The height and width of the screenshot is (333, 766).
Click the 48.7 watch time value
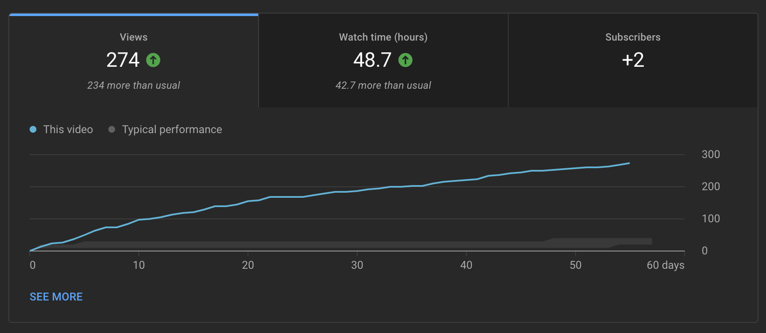pos(372,60)
